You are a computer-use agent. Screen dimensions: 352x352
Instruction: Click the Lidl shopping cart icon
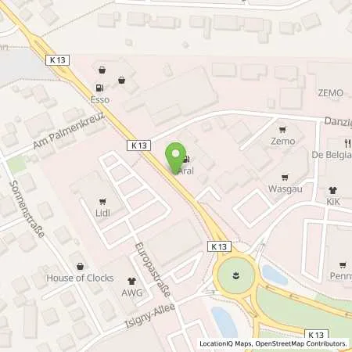[x=102, y=201]
